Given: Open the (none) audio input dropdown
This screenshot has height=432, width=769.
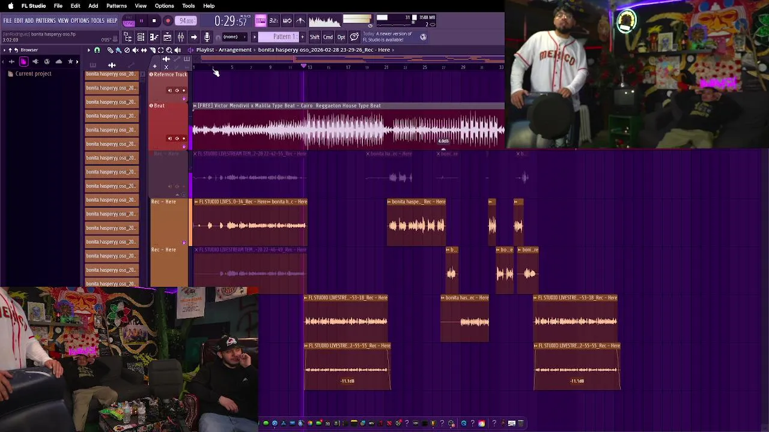Looking at the screenshot, I should coord(234,37).
